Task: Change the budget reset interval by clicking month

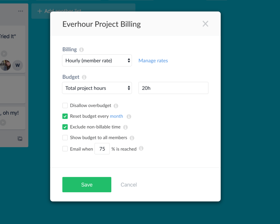Action: [116, 116]
